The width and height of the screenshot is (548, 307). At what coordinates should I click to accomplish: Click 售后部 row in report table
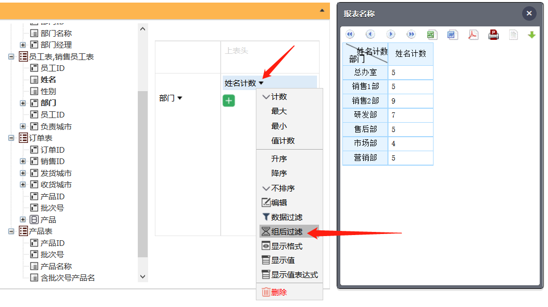388,129
